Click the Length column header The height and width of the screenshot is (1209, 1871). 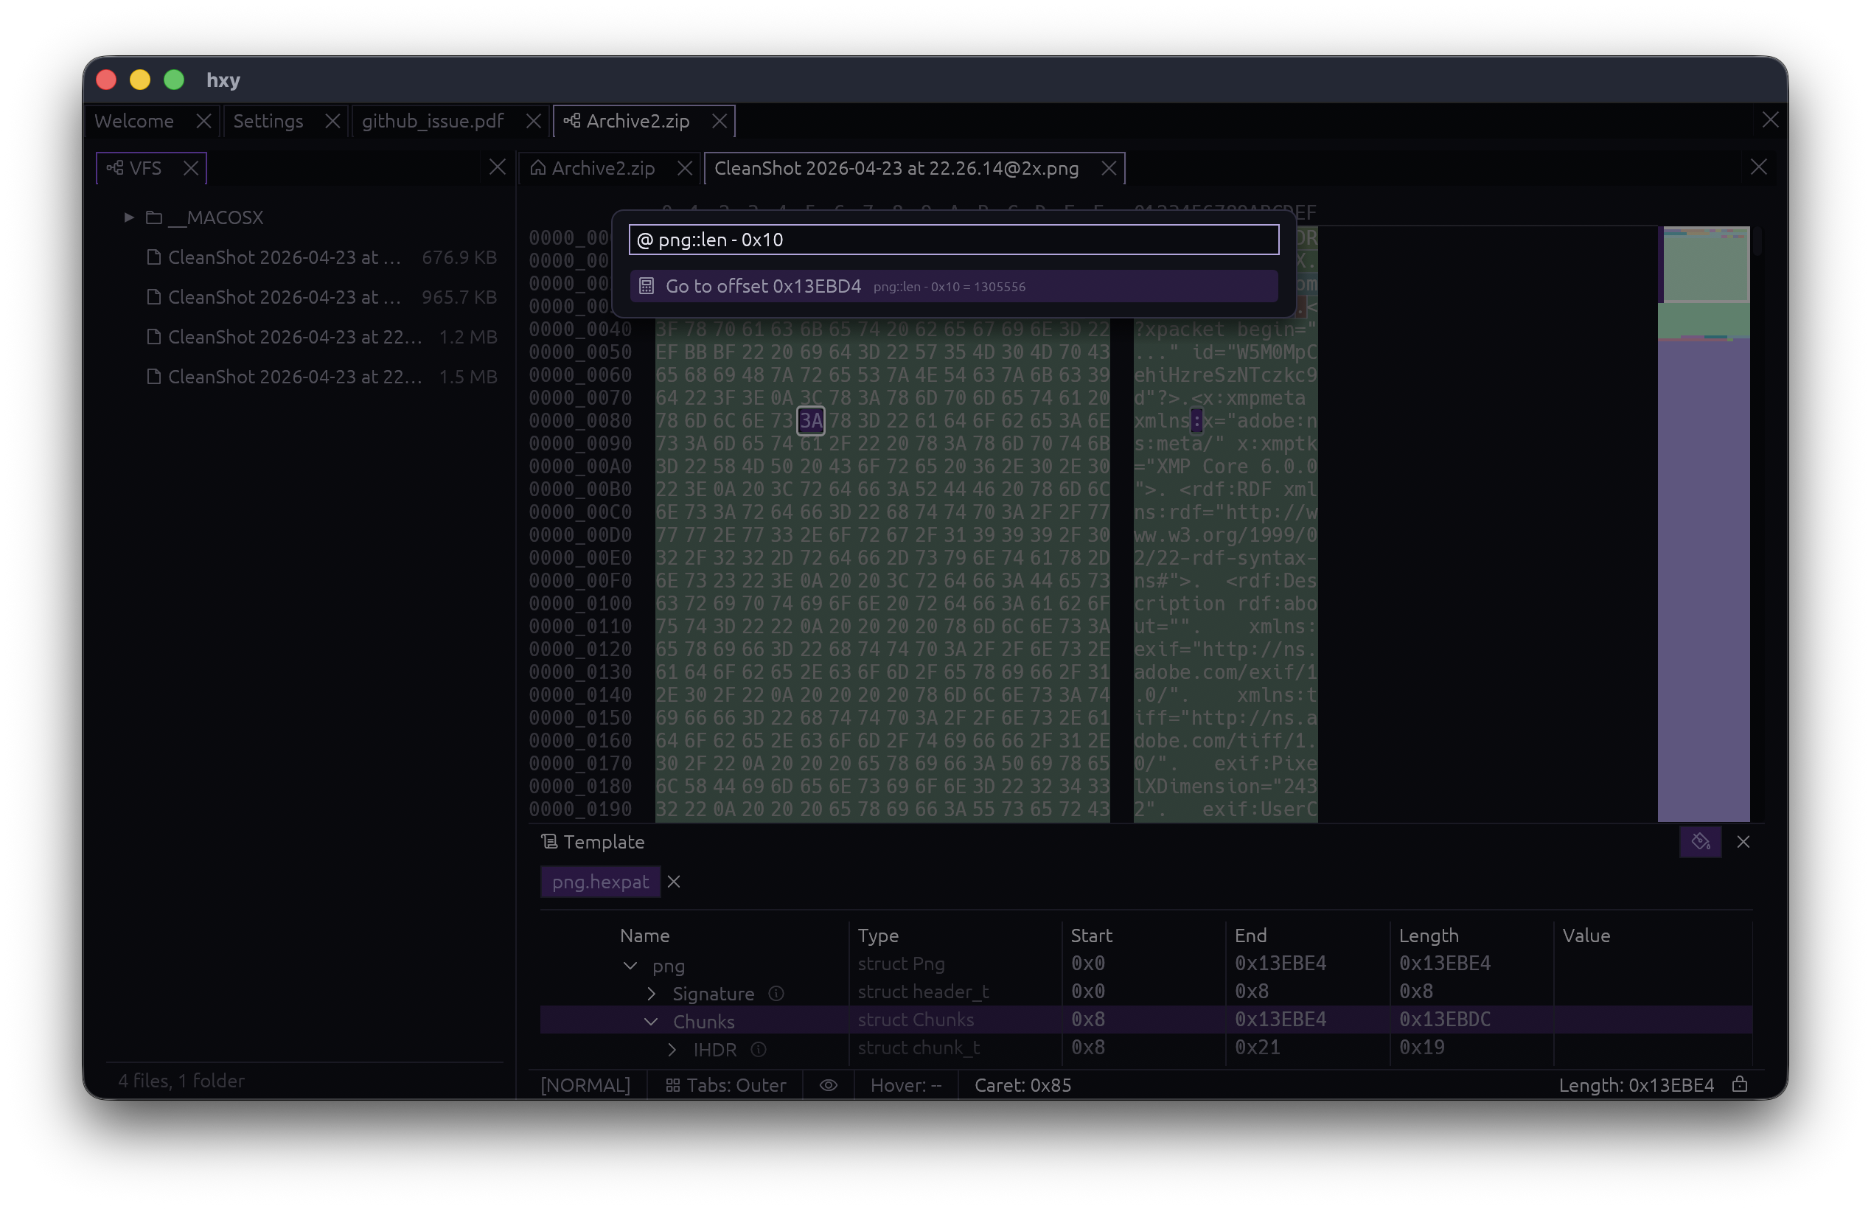coord(1429,936)
